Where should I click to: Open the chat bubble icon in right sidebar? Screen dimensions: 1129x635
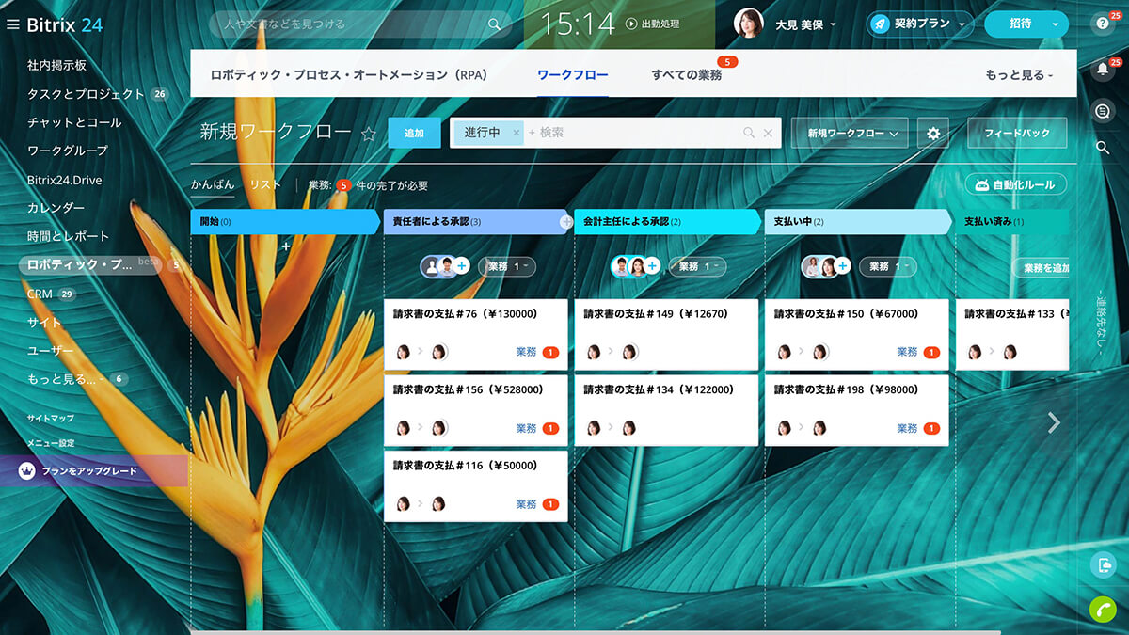coord(1103,111)
